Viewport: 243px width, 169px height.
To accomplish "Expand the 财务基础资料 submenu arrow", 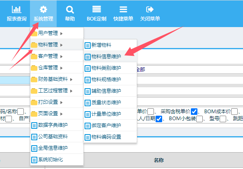I will pyautogui.click(x=71, y=80).
